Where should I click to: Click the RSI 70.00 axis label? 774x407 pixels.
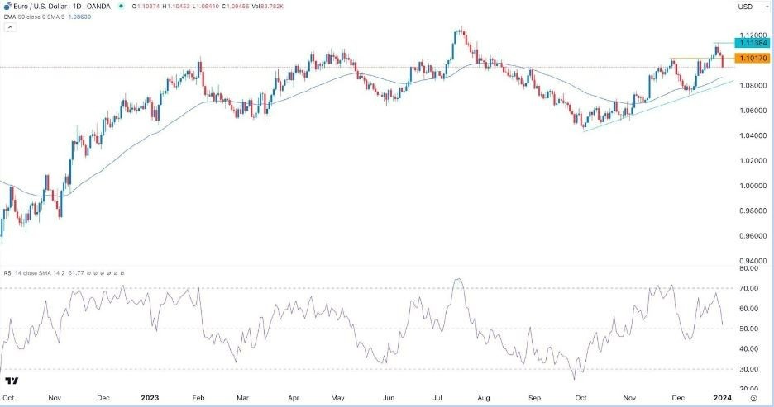(749, 288)
